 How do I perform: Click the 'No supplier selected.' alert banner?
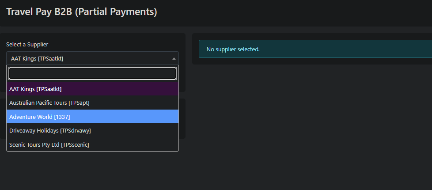[x=315, y=49]
